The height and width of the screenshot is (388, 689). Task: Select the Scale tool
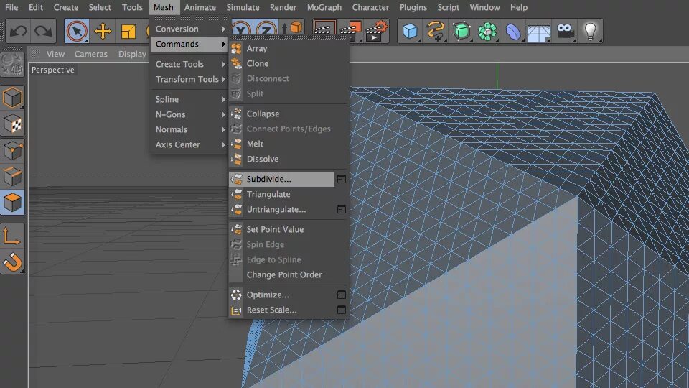point(128,31)
